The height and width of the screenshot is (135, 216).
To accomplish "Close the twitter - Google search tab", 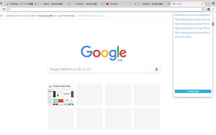I will pos(69,4).
